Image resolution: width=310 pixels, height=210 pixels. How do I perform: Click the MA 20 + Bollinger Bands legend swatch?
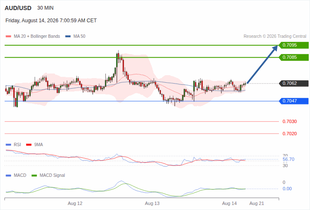click(x=8, y=37)
